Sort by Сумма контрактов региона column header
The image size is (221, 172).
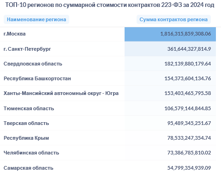click(x=173, y=19)
